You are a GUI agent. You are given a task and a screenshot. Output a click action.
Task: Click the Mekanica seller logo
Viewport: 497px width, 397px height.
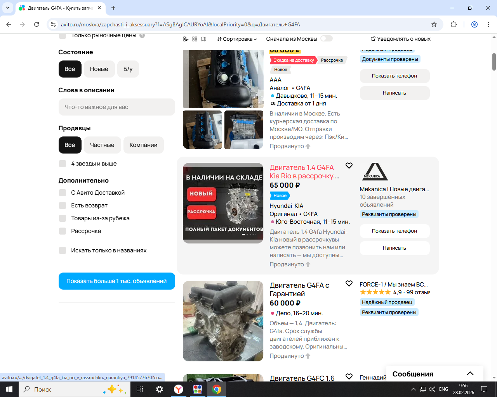375,172
